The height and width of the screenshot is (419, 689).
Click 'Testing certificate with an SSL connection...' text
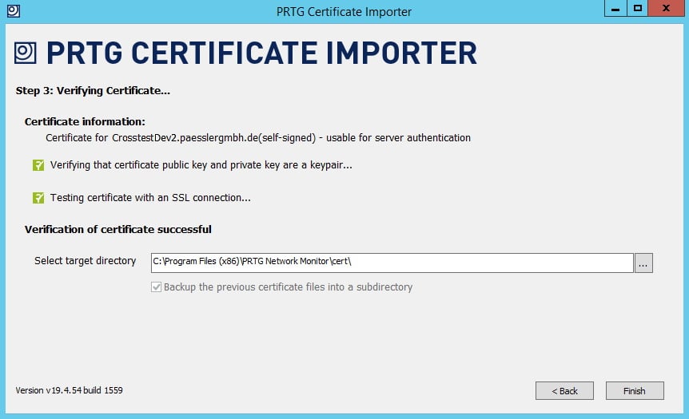[x=150, y=198]
